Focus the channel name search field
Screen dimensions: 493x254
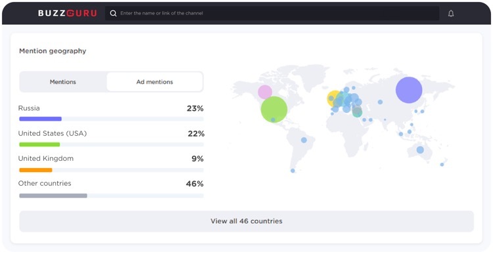click(272, 13)
